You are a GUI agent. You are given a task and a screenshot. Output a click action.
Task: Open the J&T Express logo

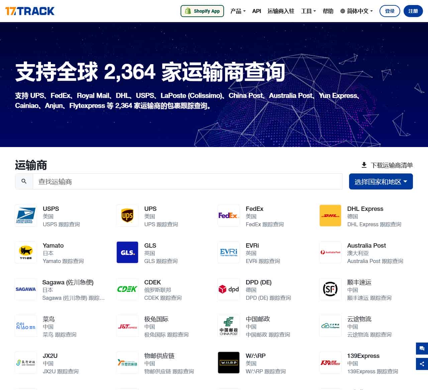click(127, 326)
